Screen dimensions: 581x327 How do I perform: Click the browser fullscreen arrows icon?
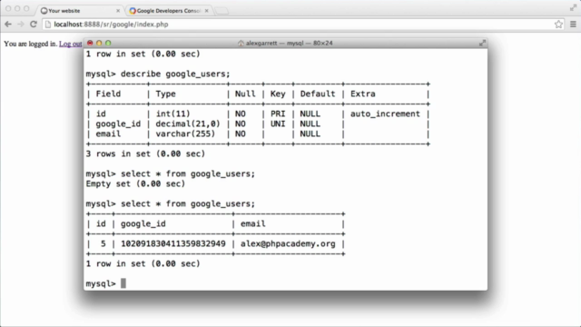[x=573, y=7]
